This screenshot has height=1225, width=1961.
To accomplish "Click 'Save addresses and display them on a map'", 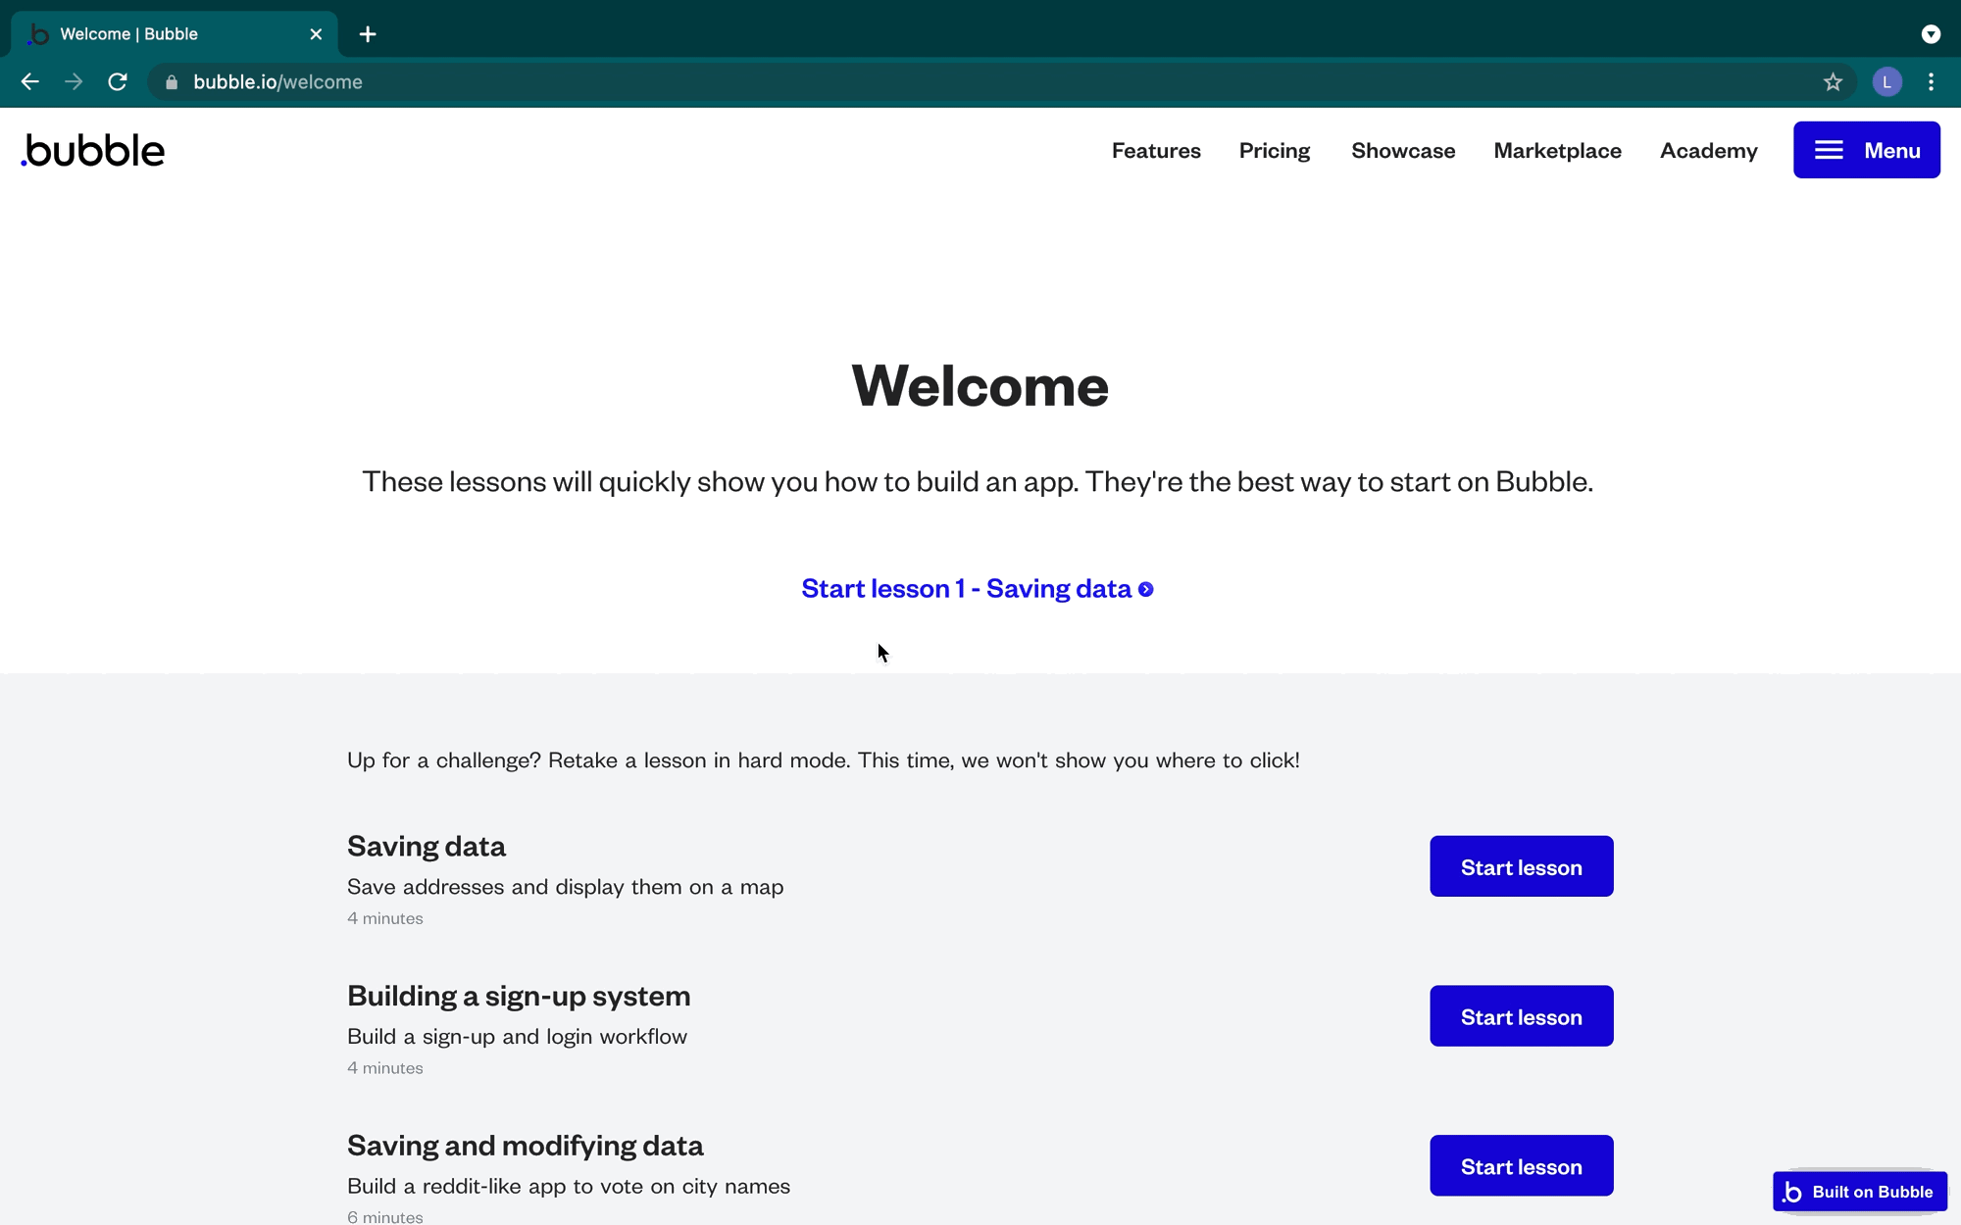I will (566, 887).
